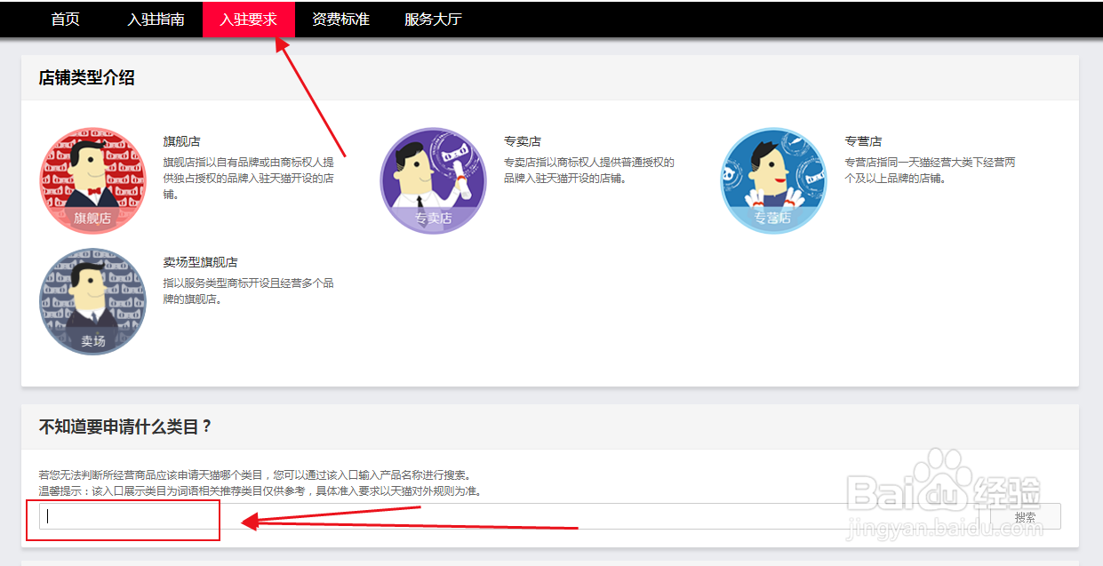
Task: Open the 服务大厅 tab
Action: (433, 19)
